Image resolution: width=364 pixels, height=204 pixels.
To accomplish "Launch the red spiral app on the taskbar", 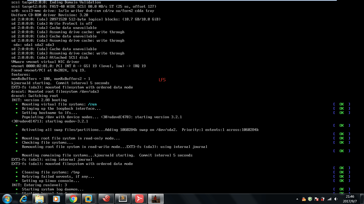I will click(x=106, y=199).
